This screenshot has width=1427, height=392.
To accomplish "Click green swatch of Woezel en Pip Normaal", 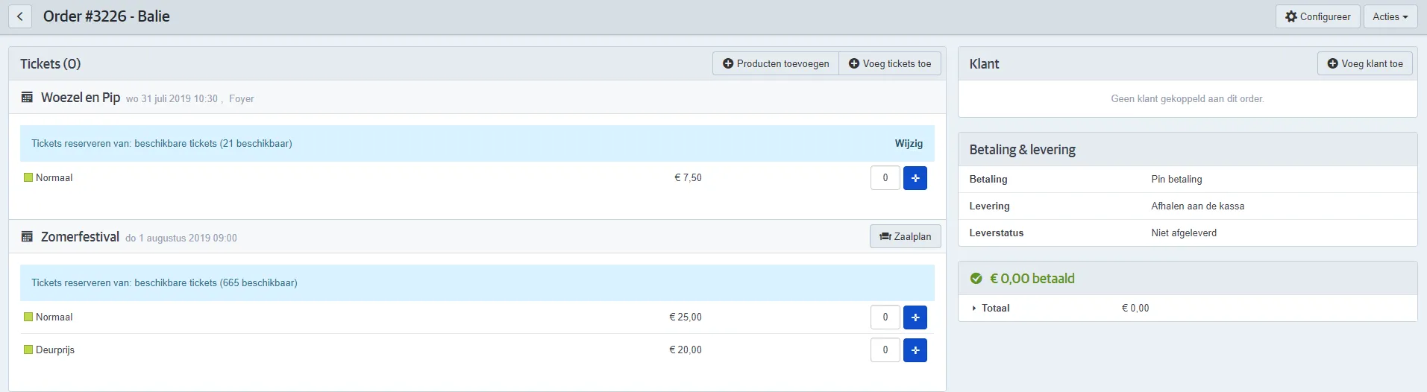I will pyautogui.click(x=28, y=177).
